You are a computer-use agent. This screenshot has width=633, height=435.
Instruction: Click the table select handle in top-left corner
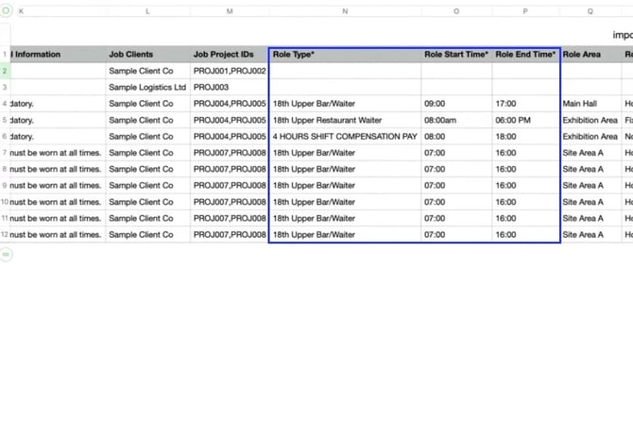(x=4, y=11)
